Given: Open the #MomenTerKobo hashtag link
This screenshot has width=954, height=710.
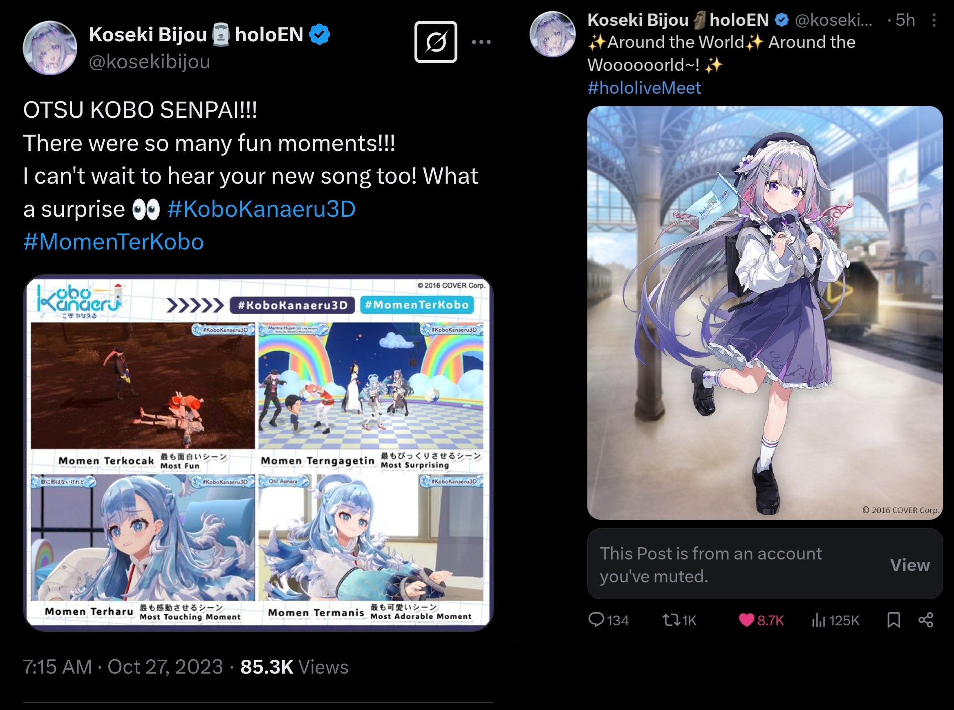Looking at the screenshot, I should coord(113,242).
